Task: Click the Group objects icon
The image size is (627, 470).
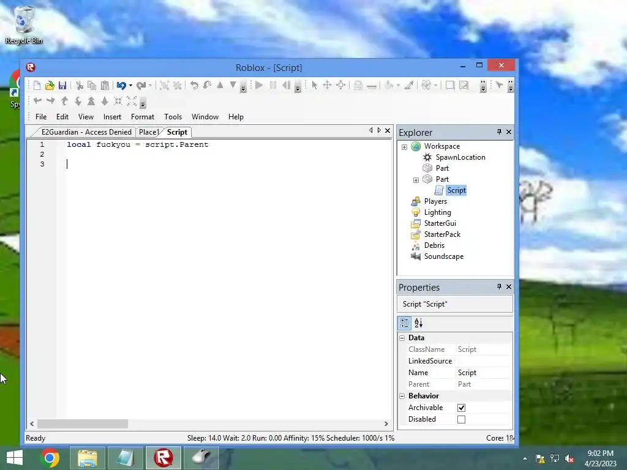Action: pos(164,85)
